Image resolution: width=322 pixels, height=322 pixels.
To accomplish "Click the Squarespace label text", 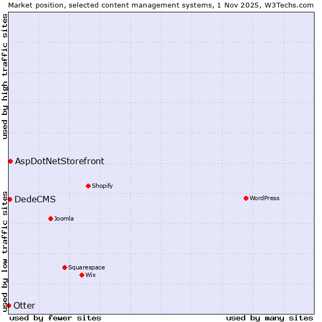I will coord(86,267).
